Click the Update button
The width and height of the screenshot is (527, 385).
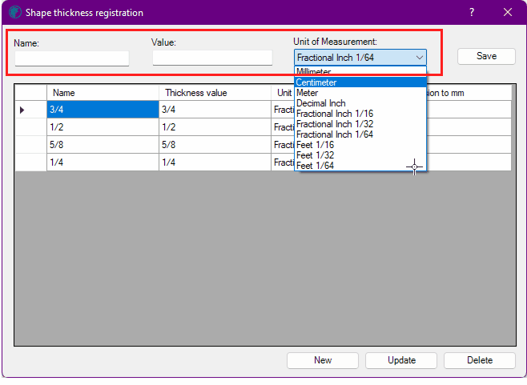click(401, 360)
